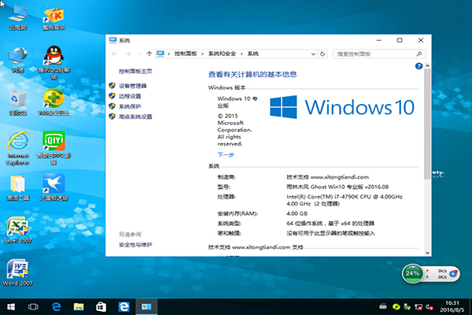
Task: Launch the Xunlei bird shortcut
Action: pyautogui.click(x=53, y=187)
